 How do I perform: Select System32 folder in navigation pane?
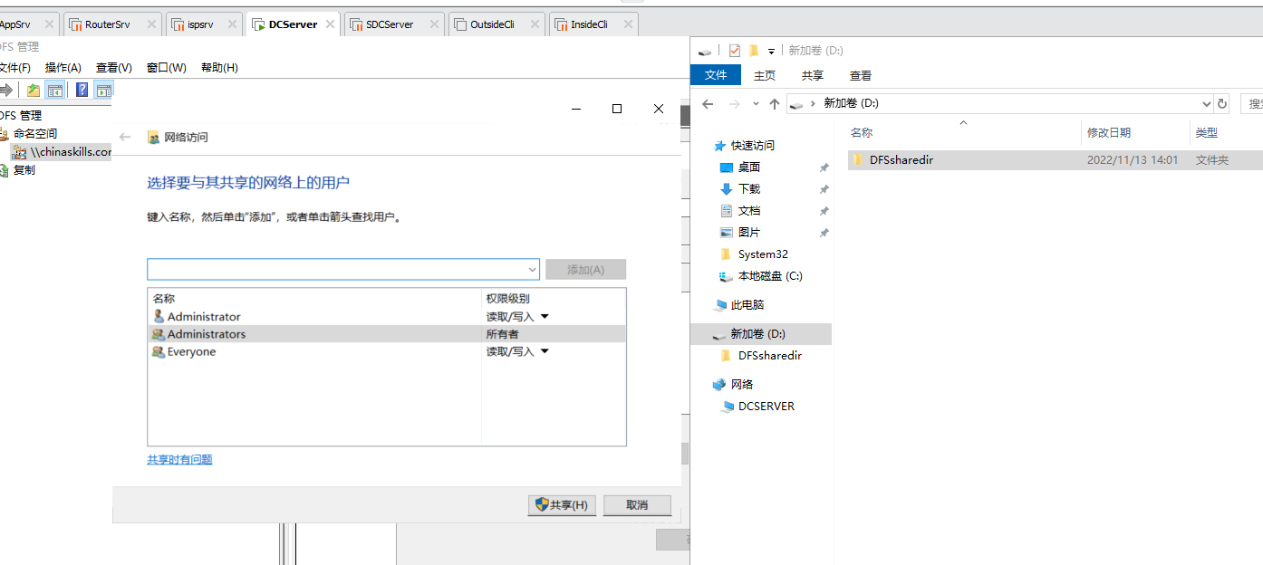coord(763,254)
